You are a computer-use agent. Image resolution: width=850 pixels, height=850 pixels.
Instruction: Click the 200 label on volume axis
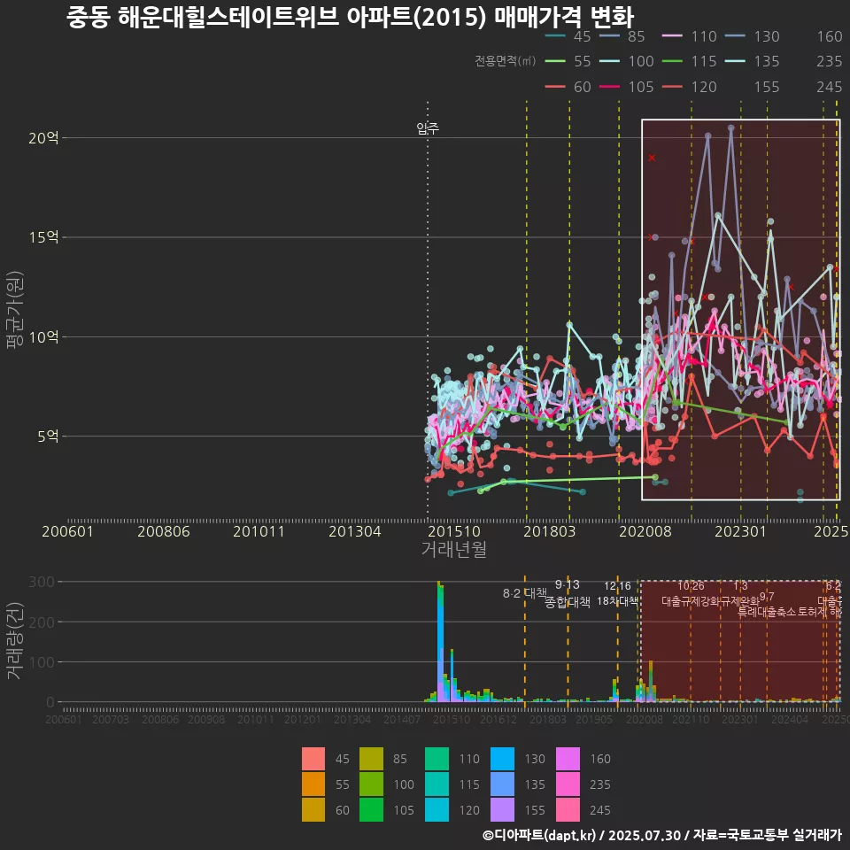(x=42, y=622)
